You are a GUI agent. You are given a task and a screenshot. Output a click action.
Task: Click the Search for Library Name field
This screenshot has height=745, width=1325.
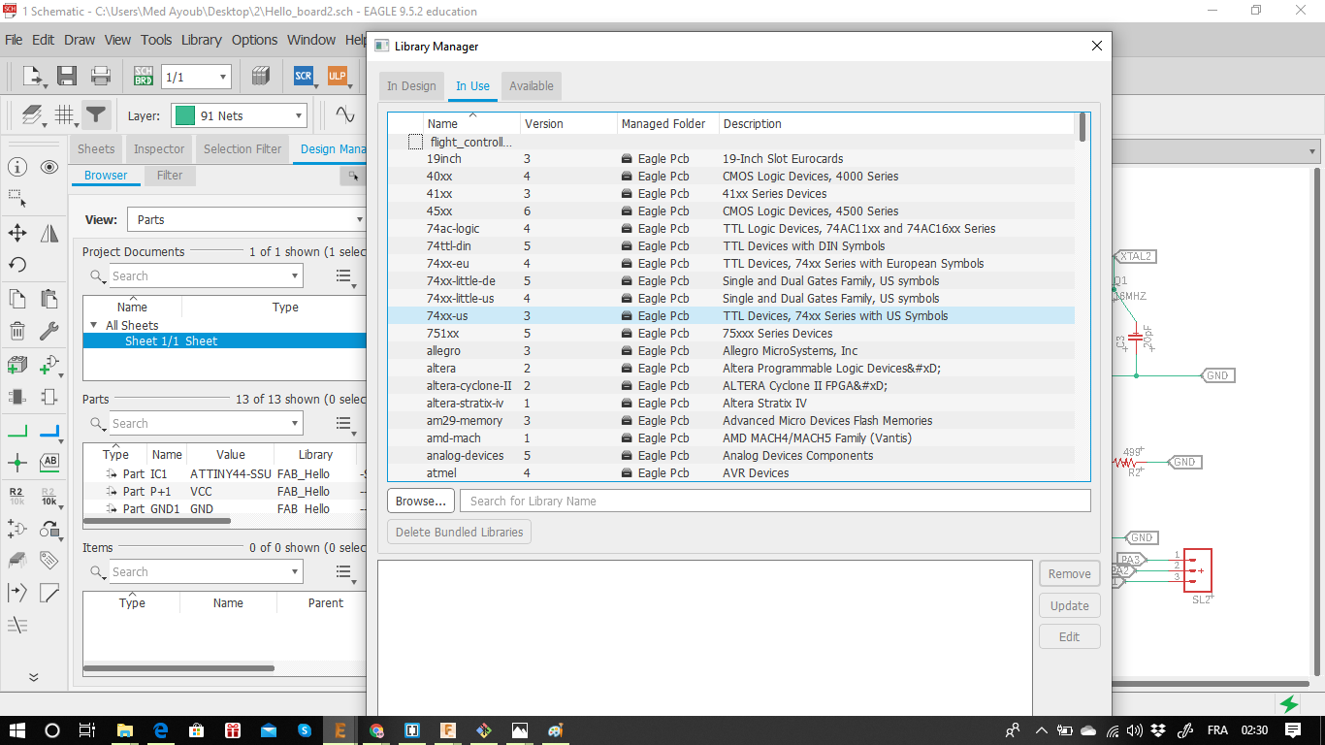click(775, 502)
